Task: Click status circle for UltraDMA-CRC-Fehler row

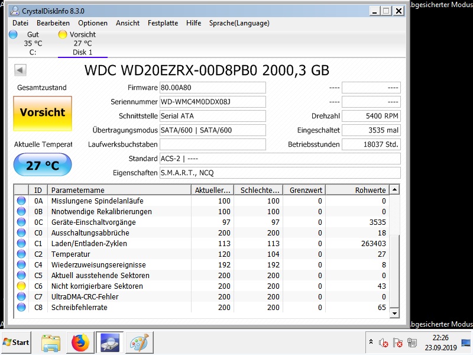Action: click(21, 296)
